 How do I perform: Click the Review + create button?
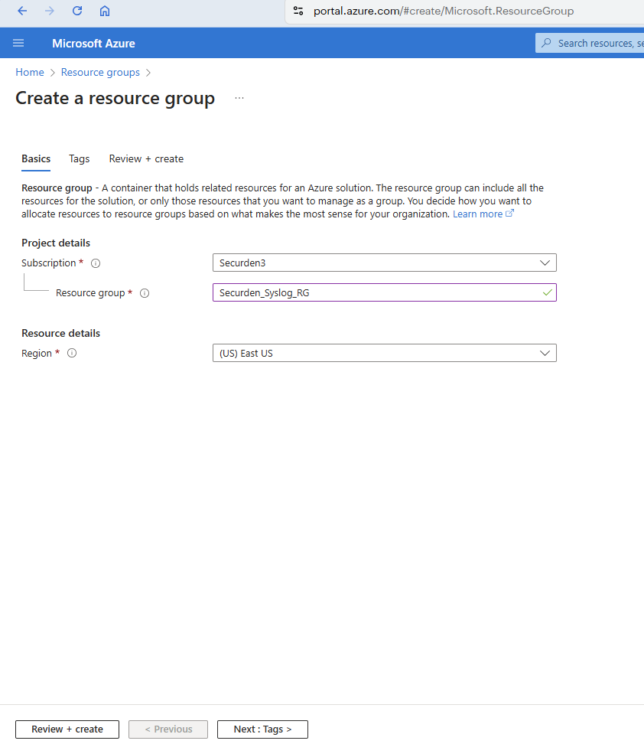point(67,729)
